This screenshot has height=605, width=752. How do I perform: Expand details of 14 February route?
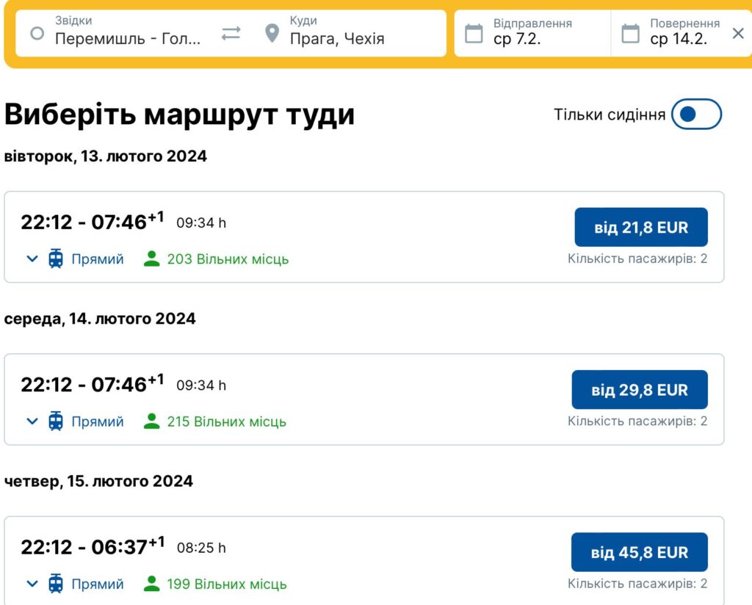tap(32, 421)
